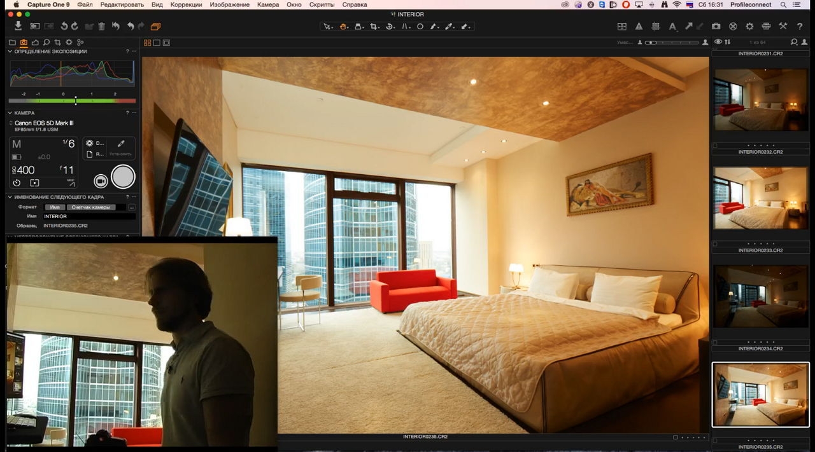Screen dimensions: 815x452
Task: Click the Счетчик камеры format token
Action: coord(91,207)
